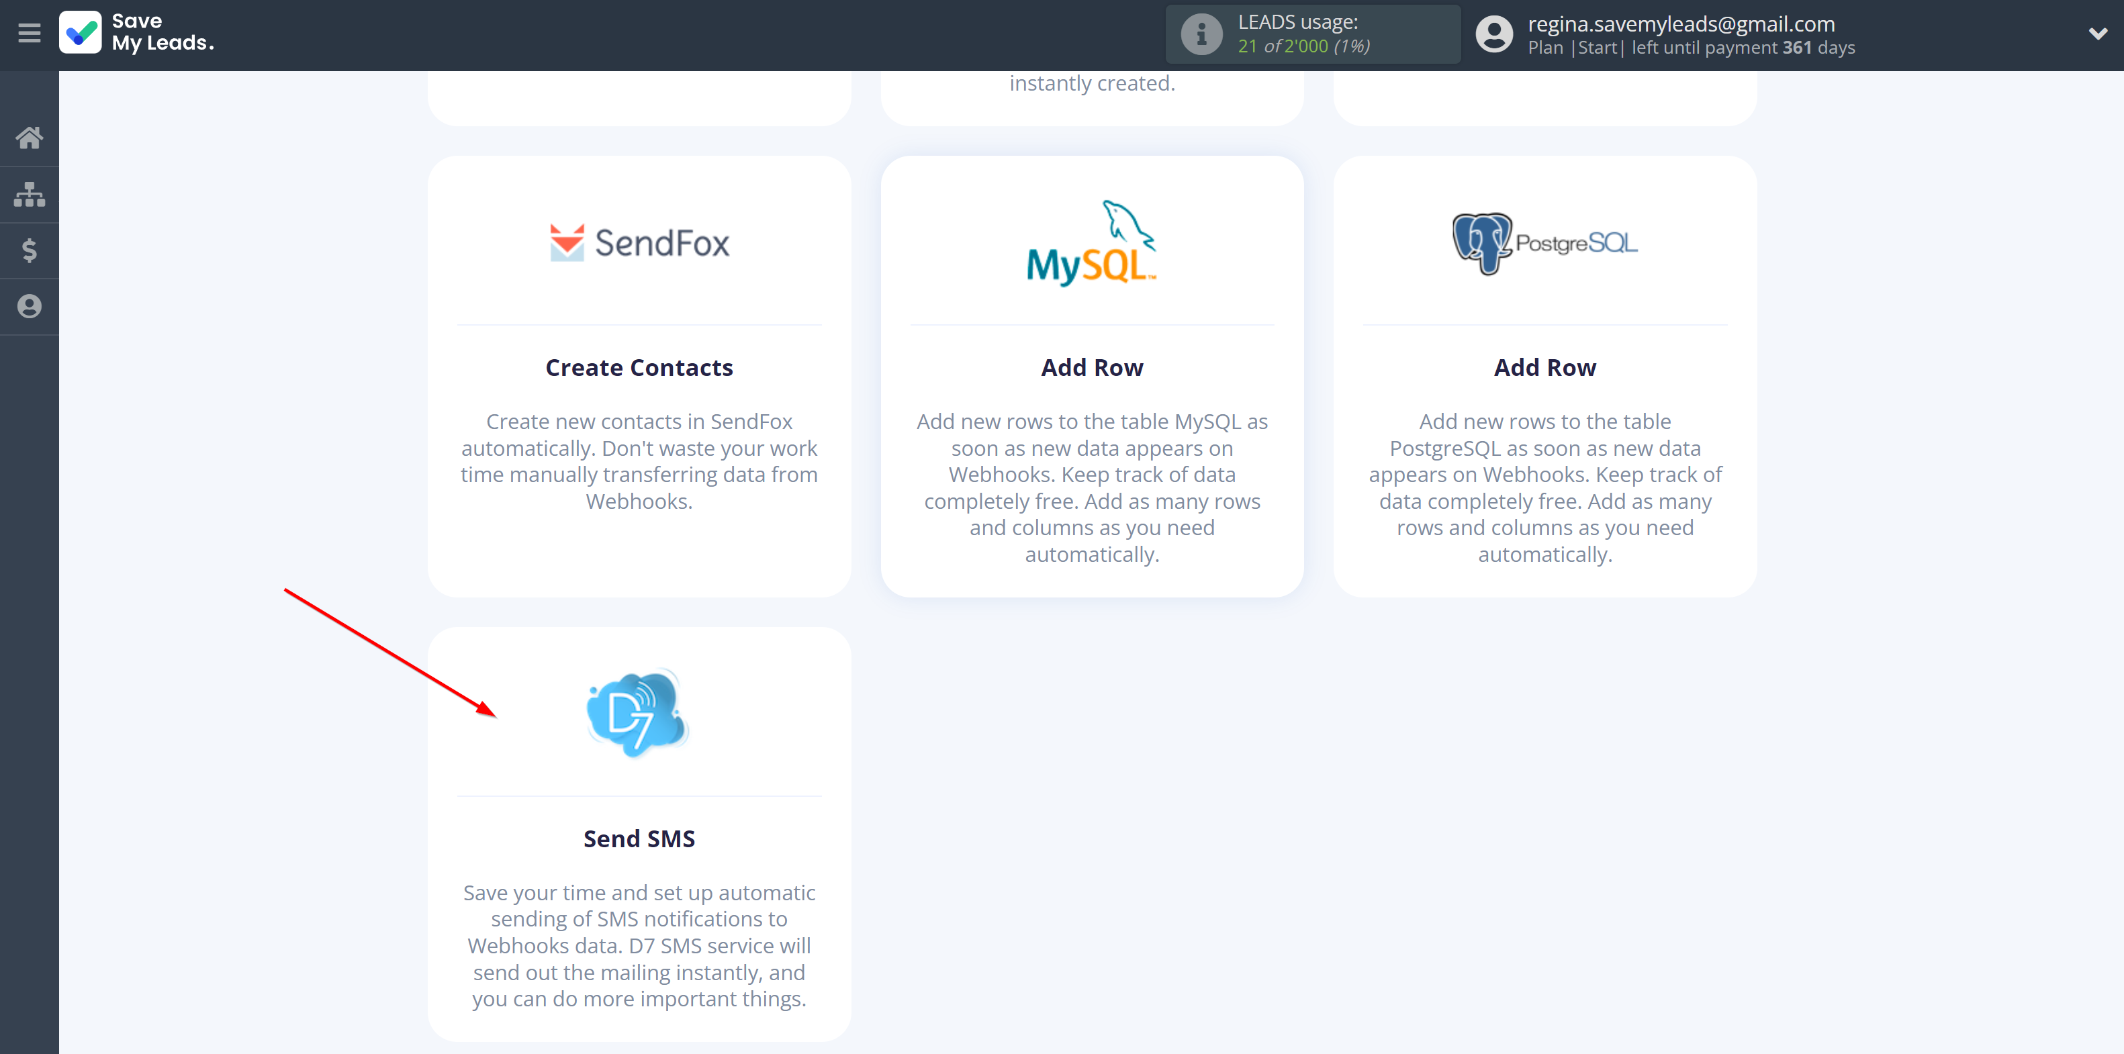Expand the account dropdown chevron

click(x=2098, y=34)
